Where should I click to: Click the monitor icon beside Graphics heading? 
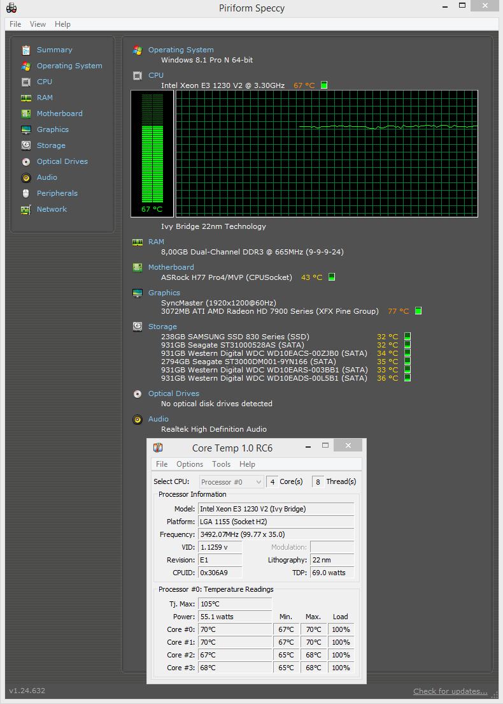coord(138,293)
